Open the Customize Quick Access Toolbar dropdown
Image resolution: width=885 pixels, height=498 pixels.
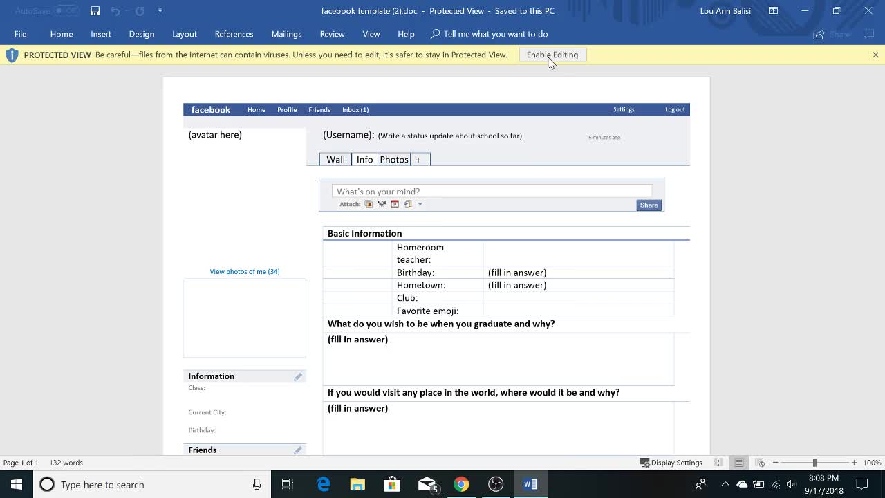160,10
